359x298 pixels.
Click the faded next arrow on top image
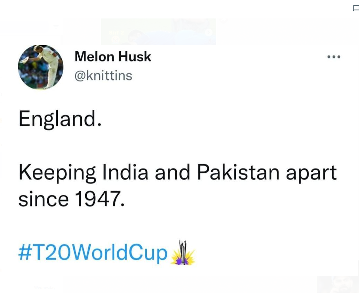pyautogui.click(x=208, y=33)
